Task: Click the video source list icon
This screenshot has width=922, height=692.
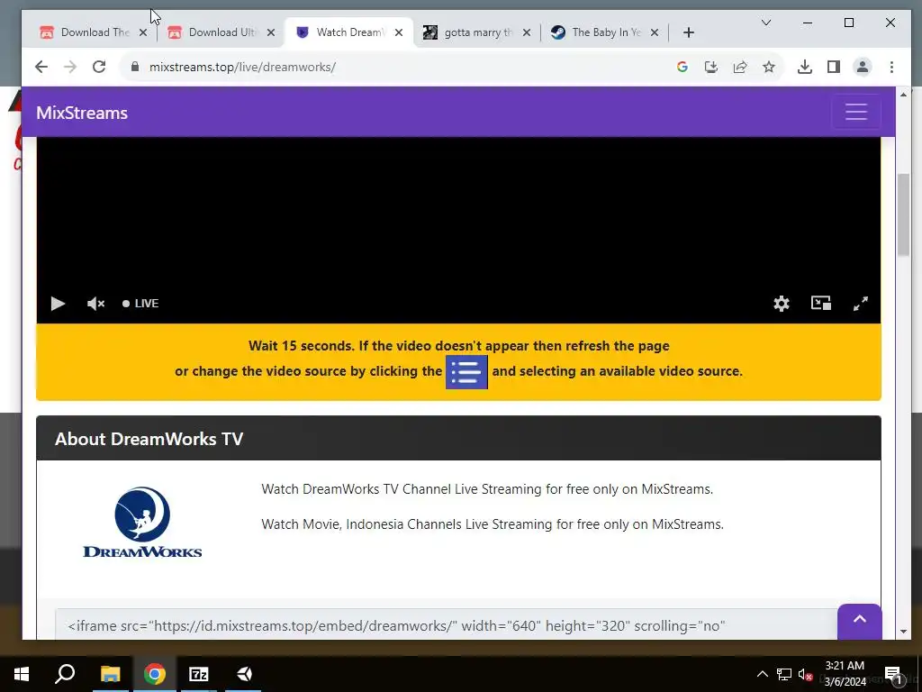Action: coord(466,372)
